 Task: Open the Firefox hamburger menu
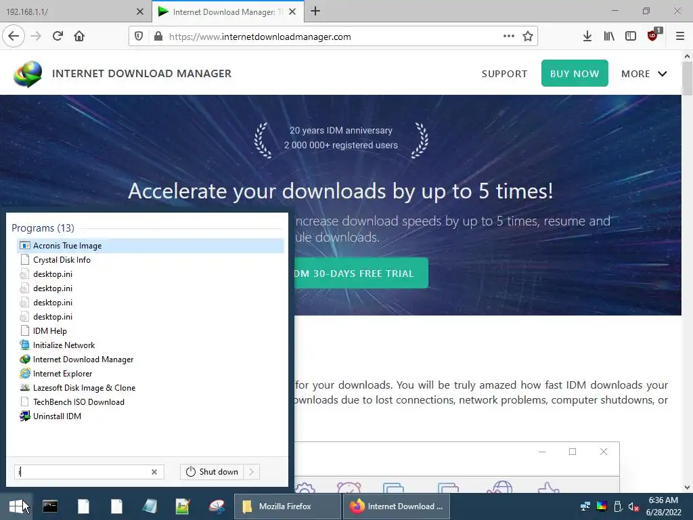(x=680, y=37)
